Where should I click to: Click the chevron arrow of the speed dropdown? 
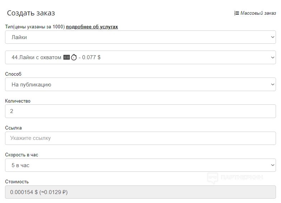click(x=272, y=165)
